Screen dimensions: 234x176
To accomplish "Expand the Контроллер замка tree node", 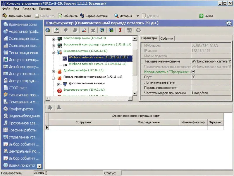I will (53, 39).
